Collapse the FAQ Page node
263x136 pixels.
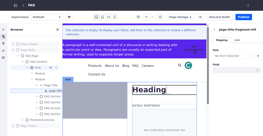pos(18,56)
